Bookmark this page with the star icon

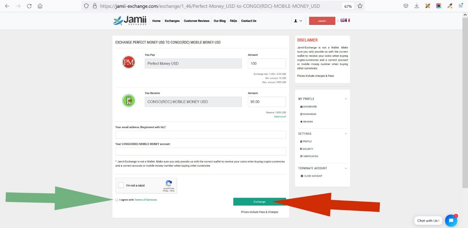[360, 6]
